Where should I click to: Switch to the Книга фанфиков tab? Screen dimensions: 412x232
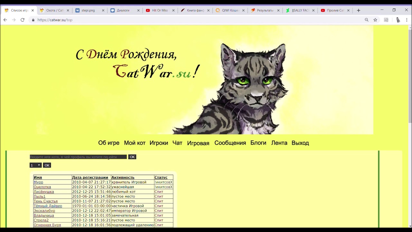pyautogui.click(x=194, y=10)
